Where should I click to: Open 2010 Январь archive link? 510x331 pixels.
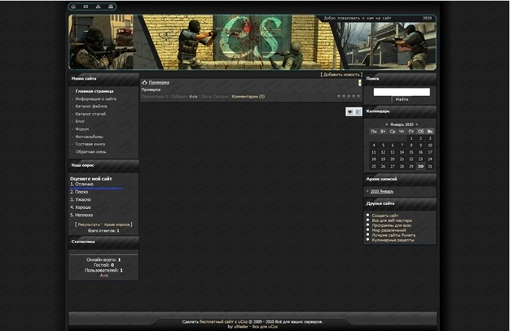[x=381, y=191]
